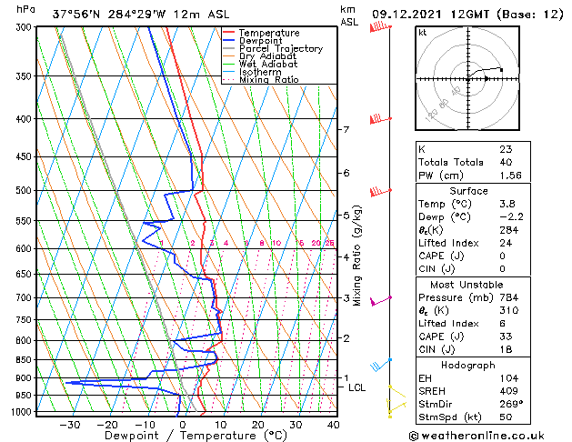Screen dimensions: 572x442
Task: Click the surface Temp value 3.8
Action: (507, 204)
